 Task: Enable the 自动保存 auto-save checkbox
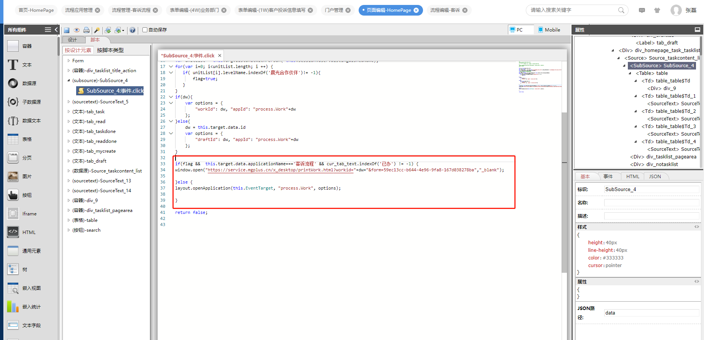click(x=145, y=30)
